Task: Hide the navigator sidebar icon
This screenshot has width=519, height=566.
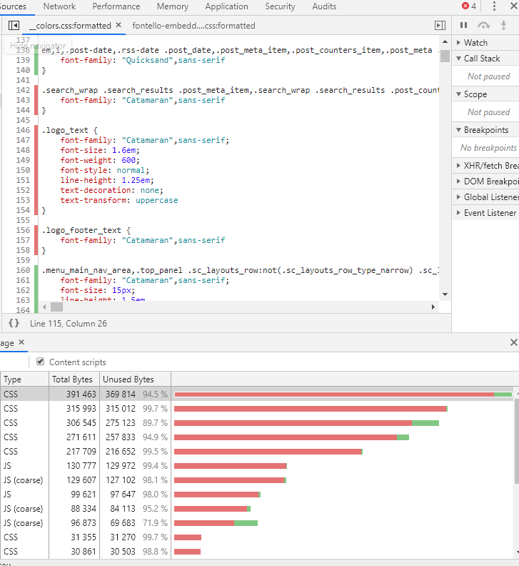Action: 14,25
